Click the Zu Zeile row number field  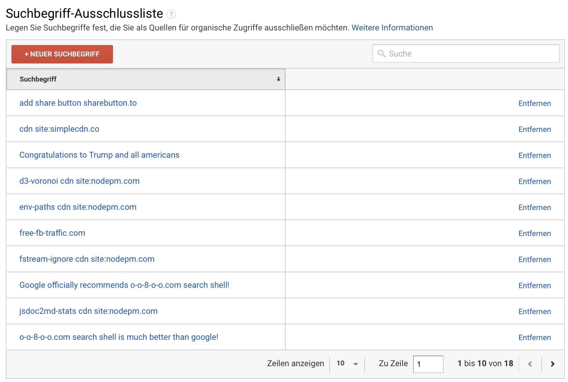(x=428, y=364)
